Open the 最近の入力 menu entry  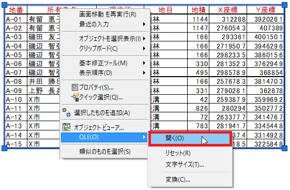tap(104, 24)
